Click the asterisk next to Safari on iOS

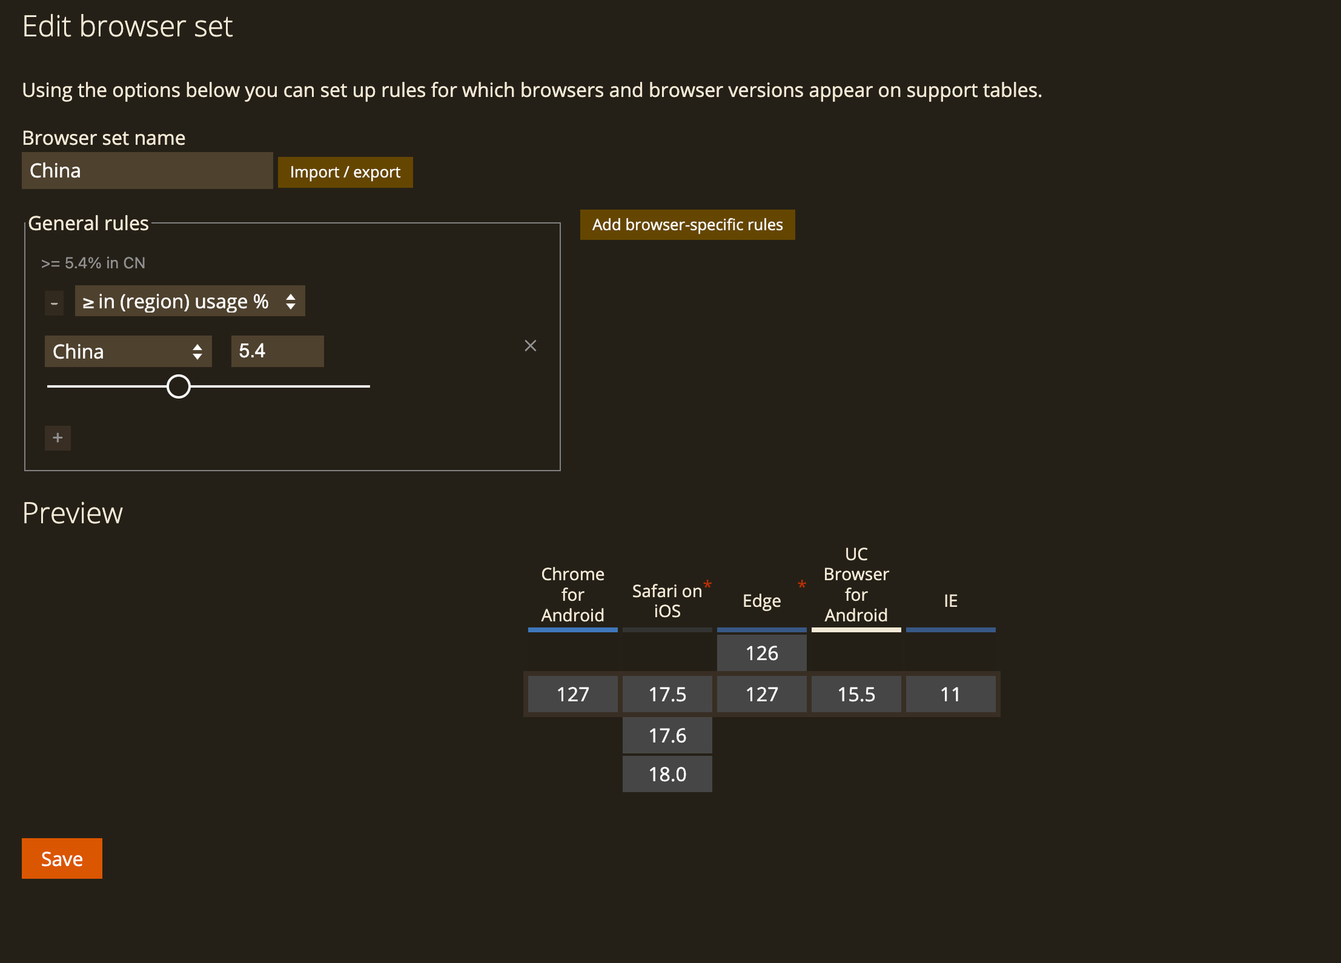[708, 583]
